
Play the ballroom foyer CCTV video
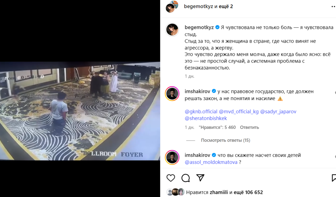[80, 111]
